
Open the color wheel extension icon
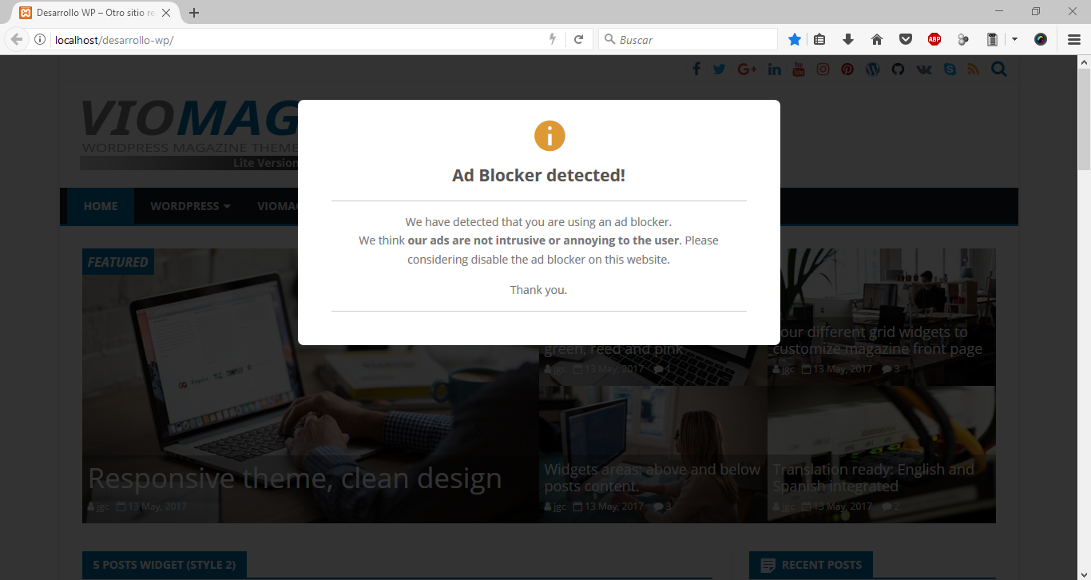1041,39
